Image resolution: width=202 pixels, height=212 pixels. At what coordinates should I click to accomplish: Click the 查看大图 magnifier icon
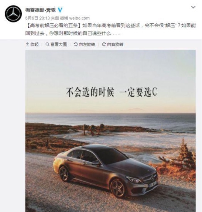coord(47,44)
